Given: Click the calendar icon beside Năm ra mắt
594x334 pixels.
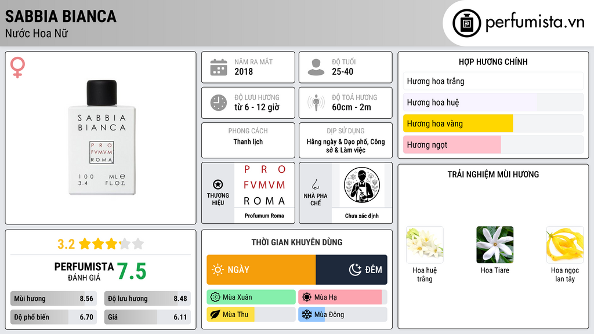Looking at the screenshot, I should pos(219,67).
